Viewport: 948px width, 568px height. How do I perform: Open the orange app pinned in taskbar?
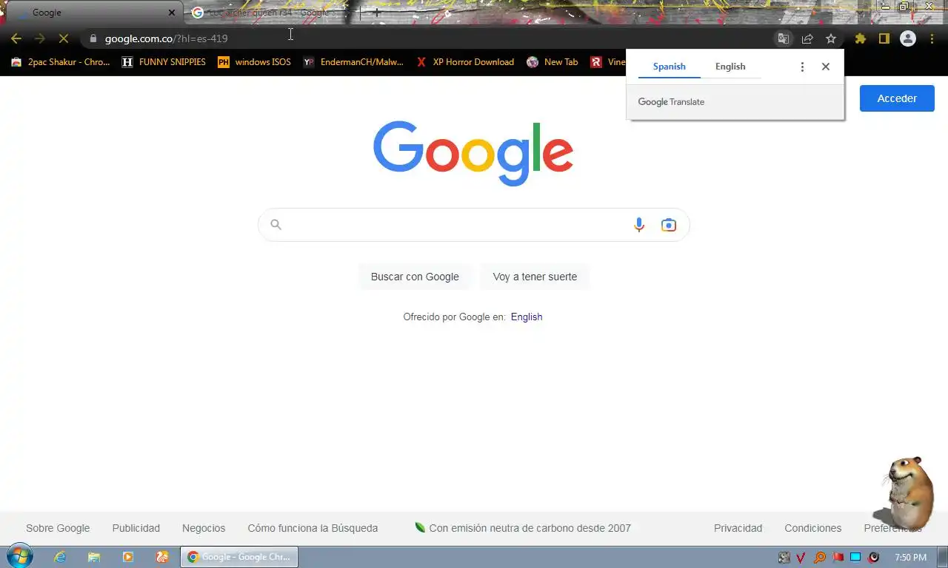pos(162,557)
